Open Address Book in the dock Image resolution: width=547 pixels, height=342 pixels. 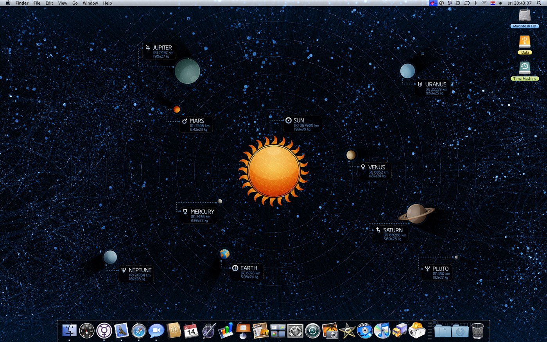(174, 331)
